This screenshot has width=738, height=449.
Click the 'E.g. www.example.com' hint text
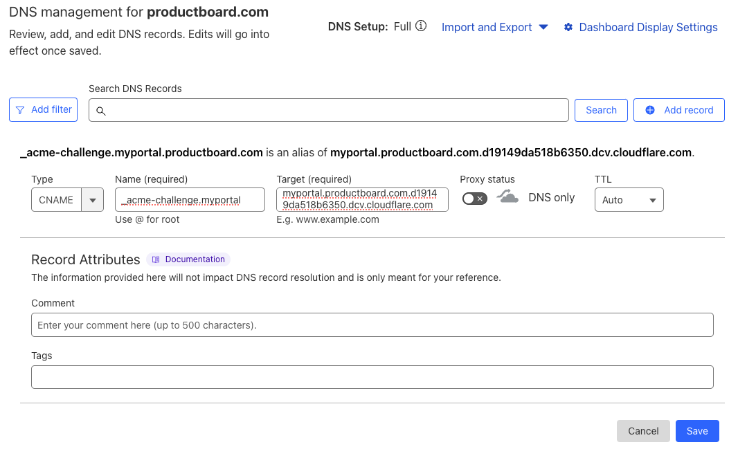pyautogui.click(x=327, y=219)
